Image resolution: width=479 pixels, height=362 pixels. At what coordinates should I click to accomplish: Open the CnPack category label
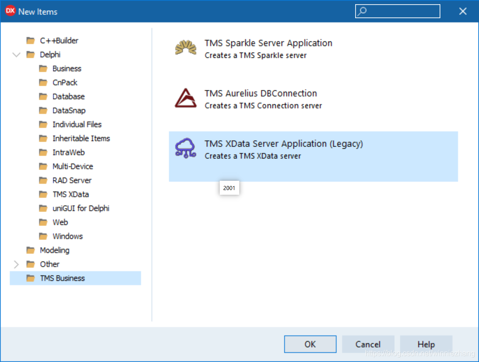[65, 82]
